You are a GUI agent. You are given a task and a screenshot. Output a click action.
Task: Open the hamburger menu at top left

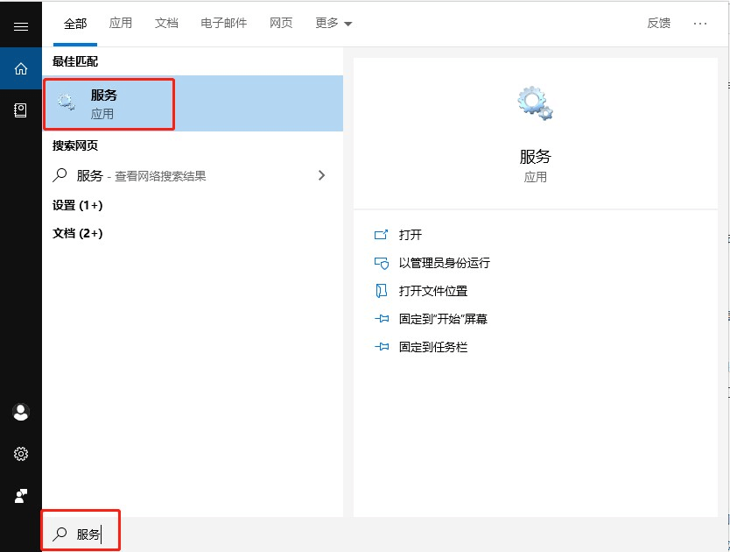click(x=21, y=25)
